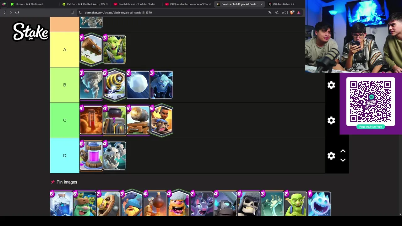The height and width of the screenshot is (226, 402).
Task: Choose the Bomb Tower card in image pool
Action: tap(155, 204)
